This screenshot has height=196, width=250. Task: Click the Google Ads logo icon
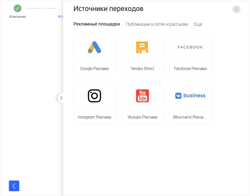pos(94,47)
